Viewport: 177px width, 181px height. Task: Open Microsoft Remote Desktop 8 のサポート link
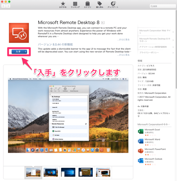click(x=155, y=40)
